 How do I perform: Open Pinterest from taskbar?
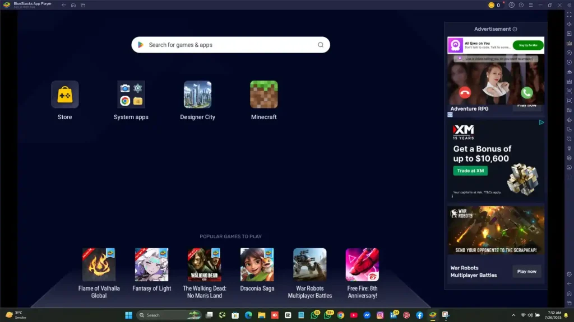[407, 315]
